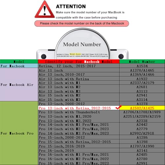165x165 pixels.
Task: Click the ATTENTION heading
Action: coord(71,6)
